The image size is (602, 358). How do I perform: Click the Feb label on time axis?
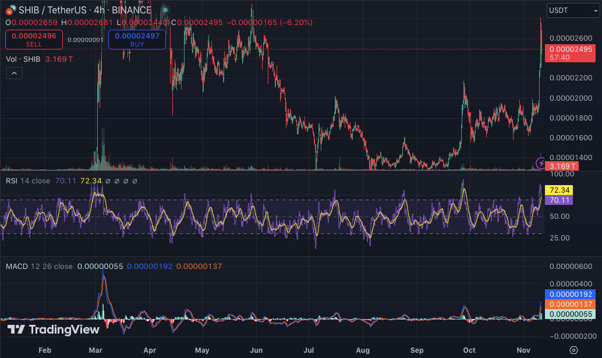coord(45,350)
